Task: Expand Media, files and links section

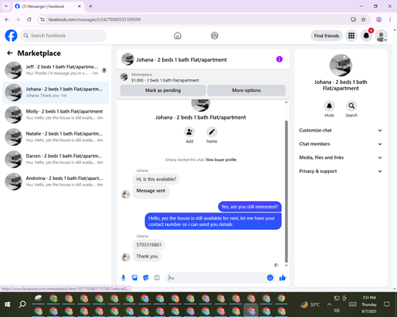Action: (x=341, y=158)
